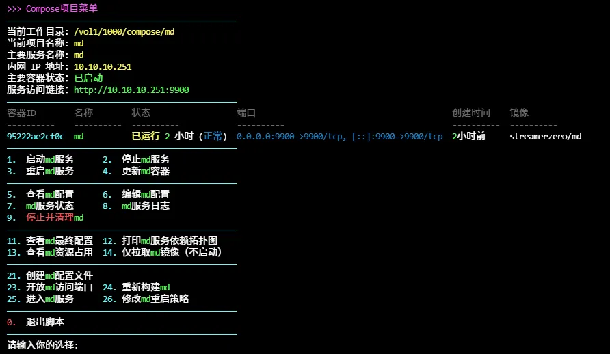610x354 pixels.
Task: Open option 5 查看md配置
Action: [x=49, y=195]
